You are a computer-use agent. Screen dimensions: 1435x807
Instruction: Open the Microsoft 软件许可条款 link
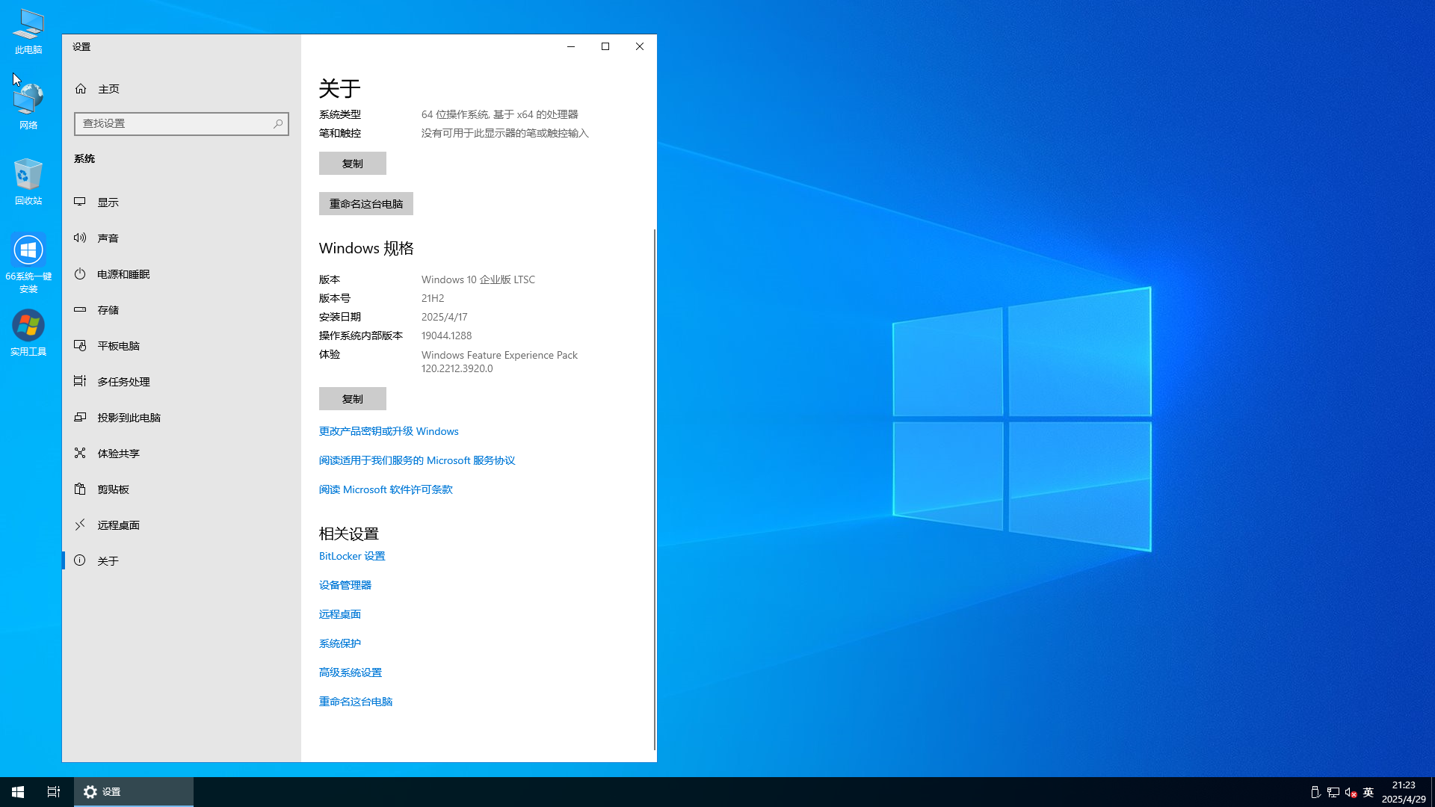tap(386, 490)
